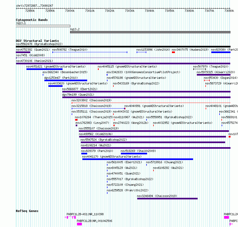Select nsv4045115 gnomAD variant label

click(x=127, y=67)
